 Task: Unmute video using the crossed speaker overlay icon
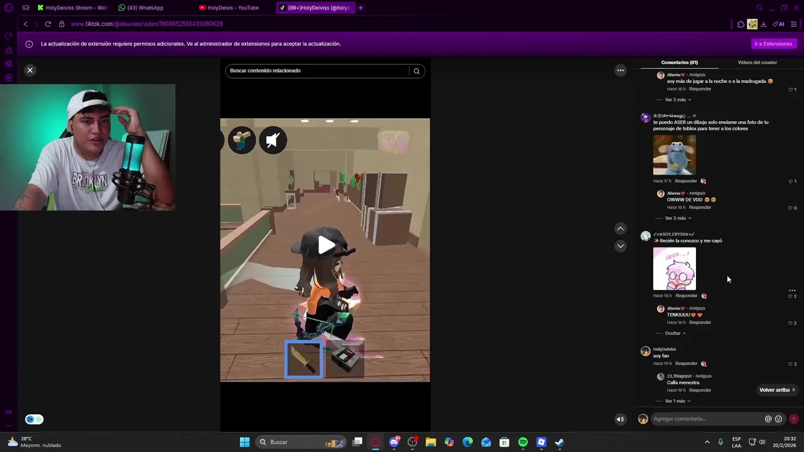click(273, 140)
